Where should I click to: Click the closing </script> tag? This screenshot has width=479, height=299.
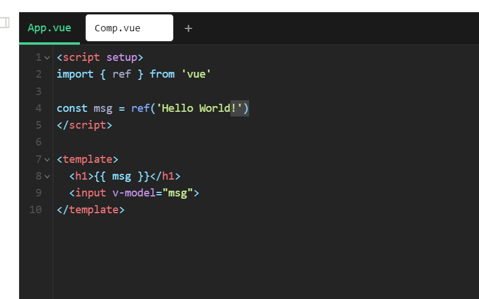point(85,125)
